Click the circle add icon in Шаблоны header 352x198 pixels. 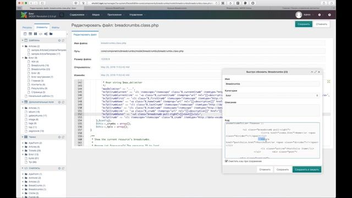click(59, 40)
